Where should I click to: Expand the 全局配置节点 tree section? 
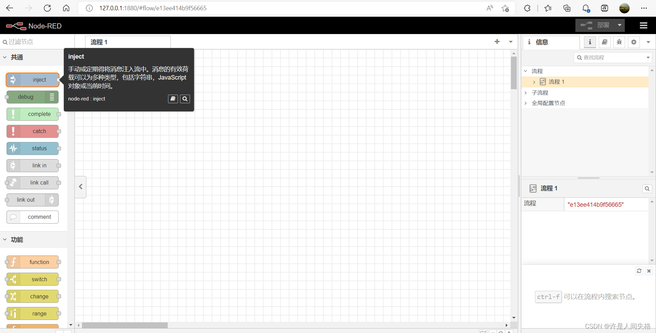pyautogui.click(x=526, y=103)
